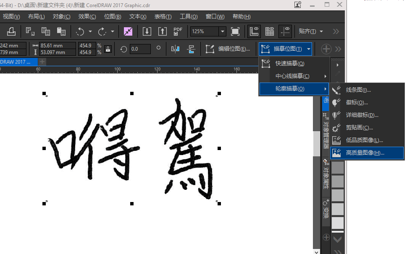Open the Redo history dropdown arrow

point(113,31)
